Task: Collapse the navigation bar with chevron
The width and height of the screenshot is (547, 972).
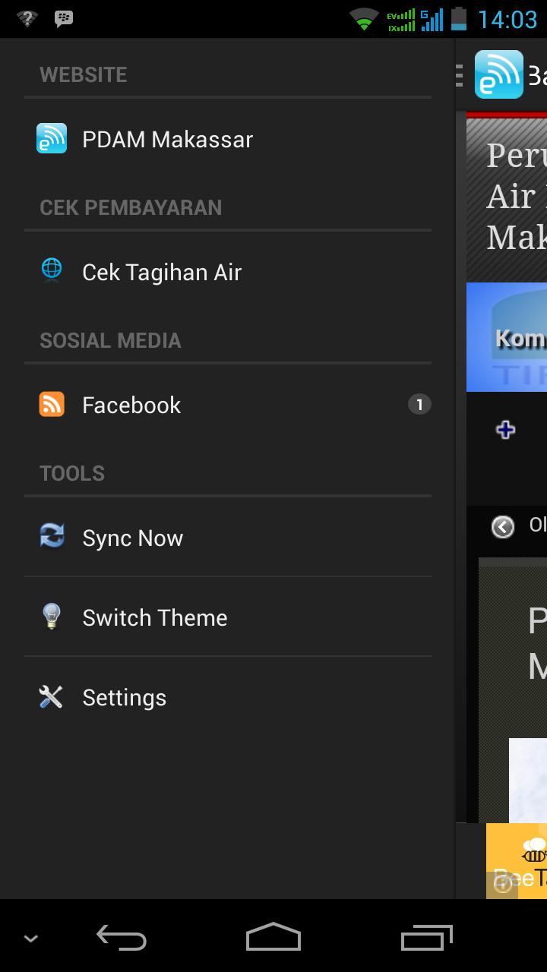Action: click(x=31, y=939)
